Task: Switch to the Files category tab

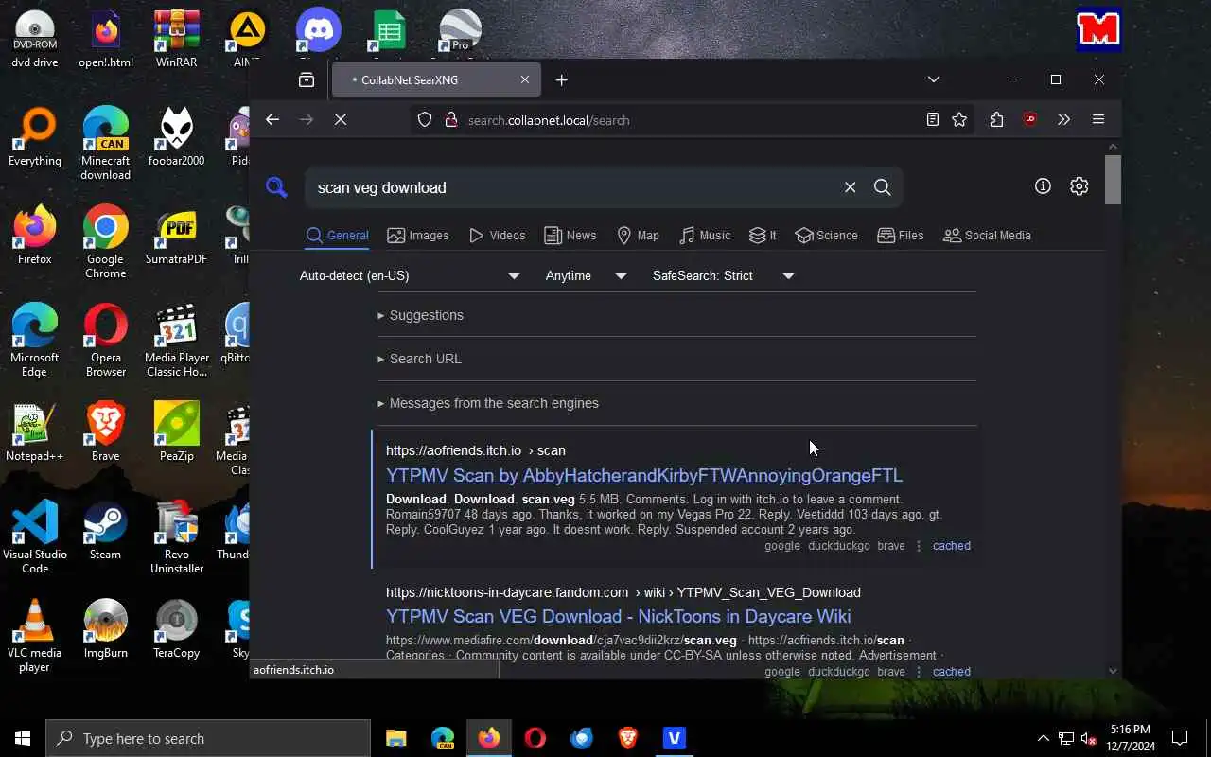Action: point(900,236)
